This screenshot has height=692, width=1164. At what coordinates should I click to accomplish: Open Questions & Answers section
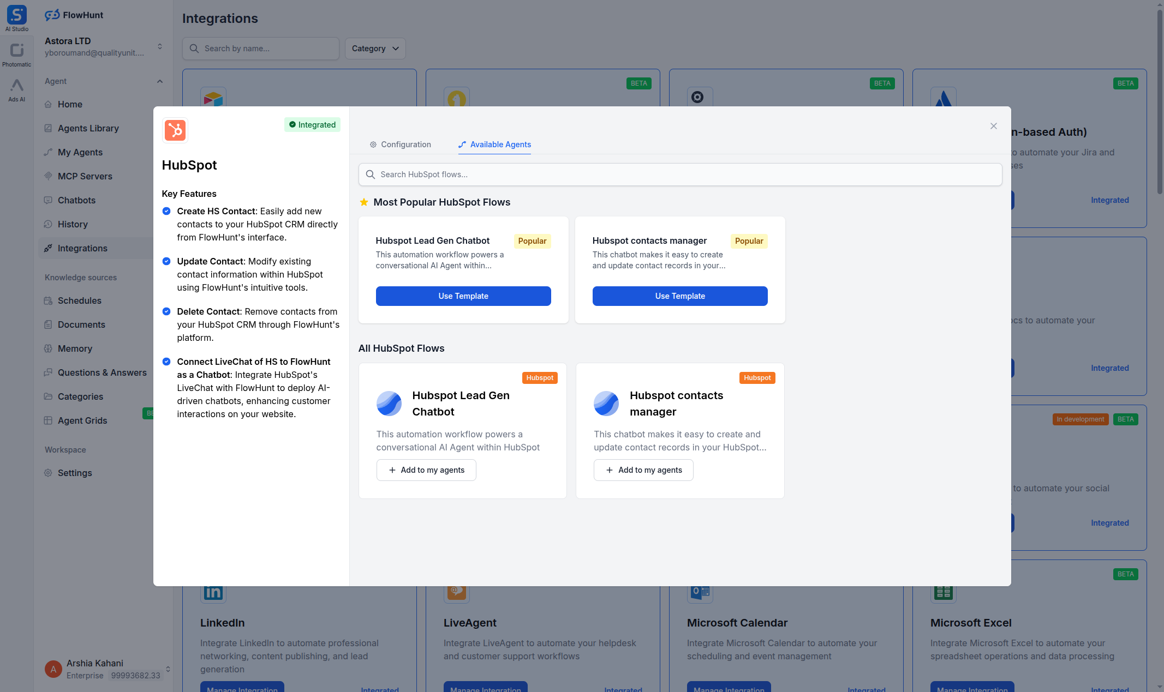pyautogui.click(x=101, y=372)
